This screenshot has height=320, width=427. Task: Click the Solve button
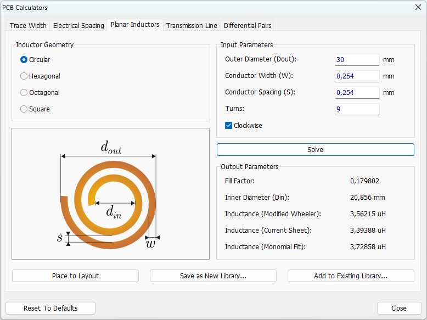point(316,149)
